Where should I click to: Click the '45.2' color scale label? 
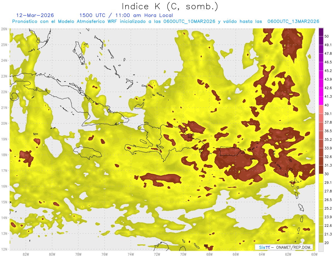tap(328, 71)
